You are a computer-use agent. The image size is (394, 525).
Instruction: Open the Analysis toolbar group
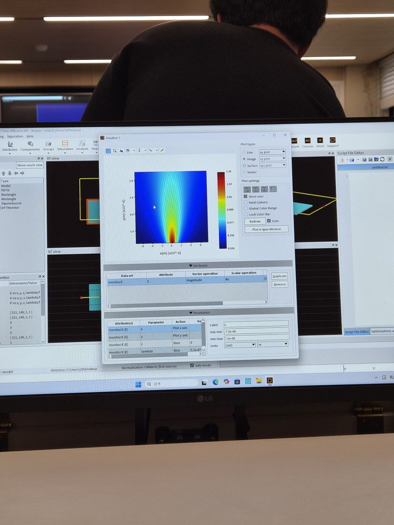click(82, 145)
